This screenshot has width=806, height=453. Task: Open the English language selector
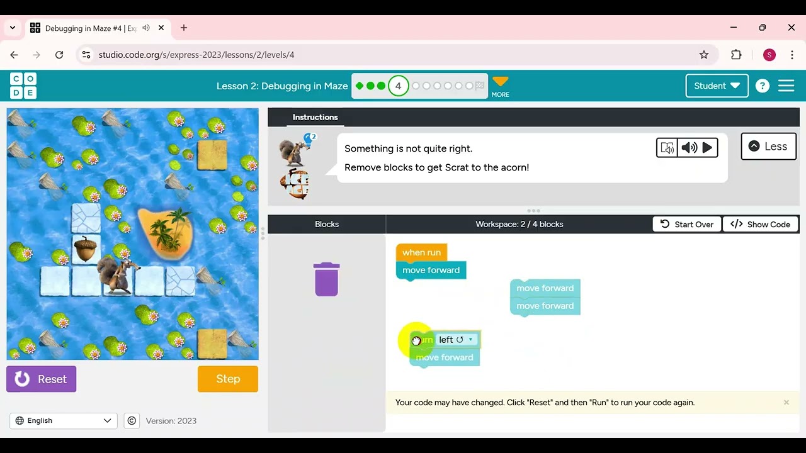[64, 421]
